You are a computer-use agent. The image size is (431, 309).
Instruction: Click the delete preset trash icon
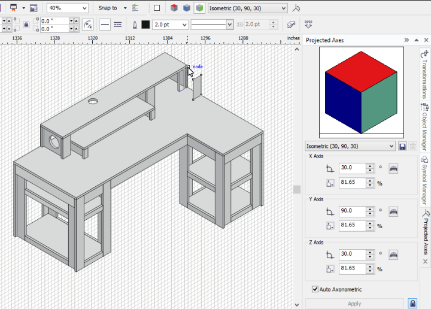[x=412, y=147]
